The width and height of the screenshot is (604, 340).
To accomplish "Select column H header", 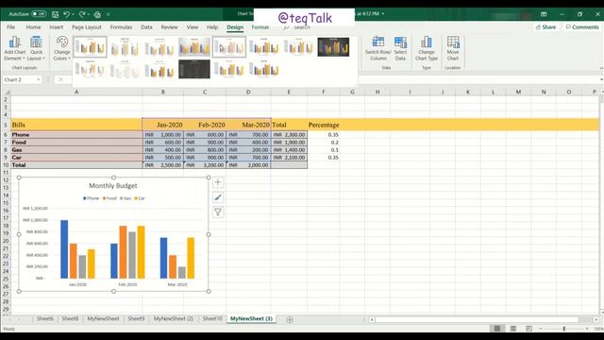I will 377,92.
